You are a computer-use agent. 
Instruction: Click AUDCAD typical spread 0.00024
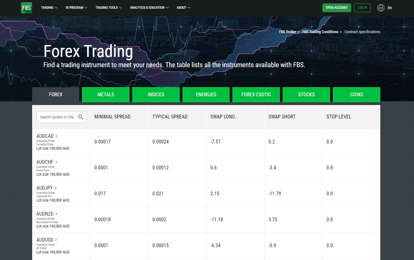click(x=161, y=142)
